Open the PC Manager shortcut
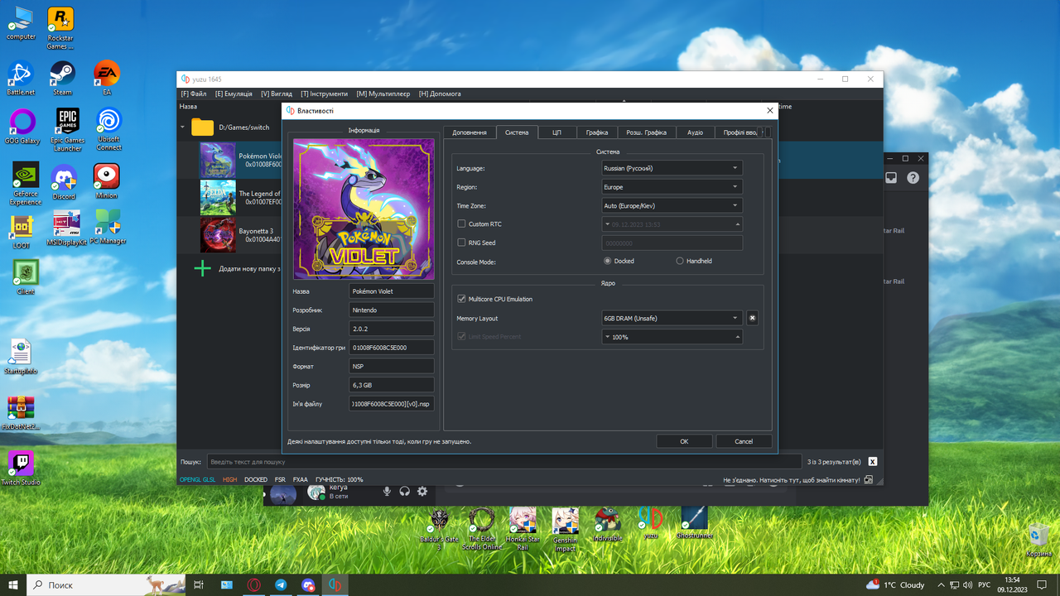Image resolution: width=1060 pixels, height=596 pixels. (108, 226)
